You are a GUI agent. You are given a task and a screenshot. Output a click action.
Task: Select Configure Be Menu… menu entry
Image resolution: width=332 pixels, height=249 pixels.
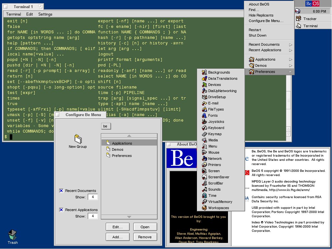click(269, 21)
